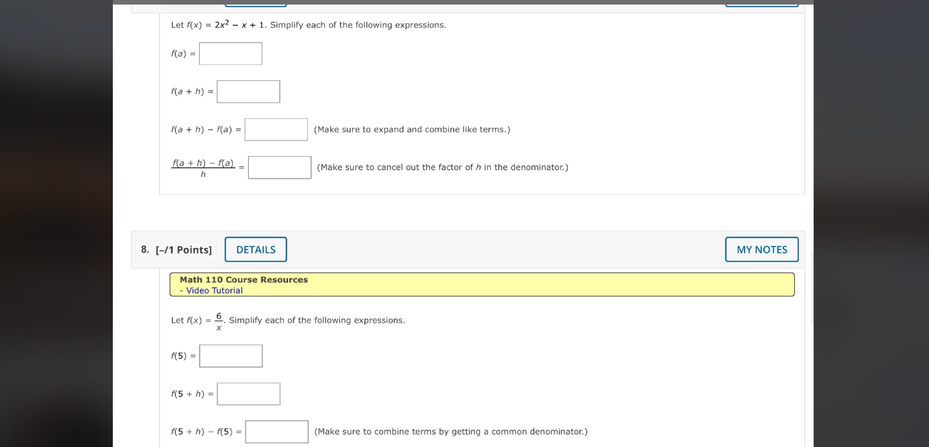Click the expand-and-combine hint text

click(412, 129)
